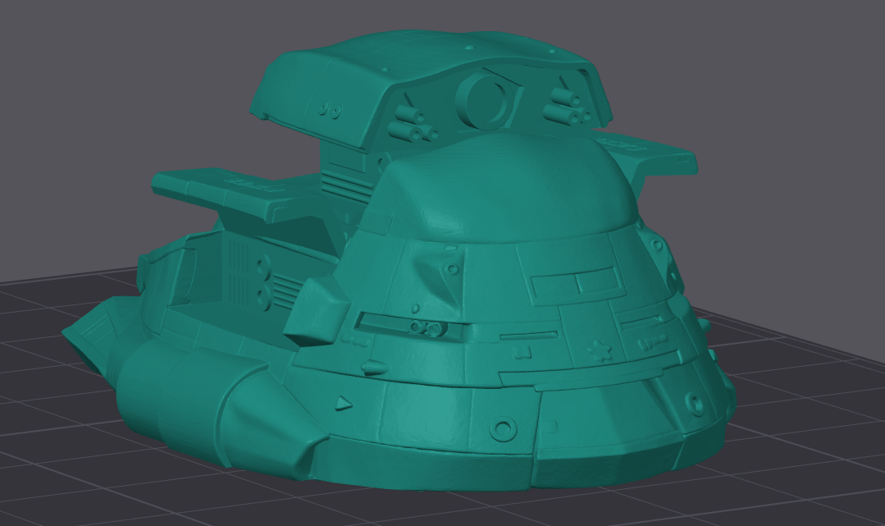885x526 pixels.
Task: Click the circular port on the lower right hull
Action: point(696,403)
